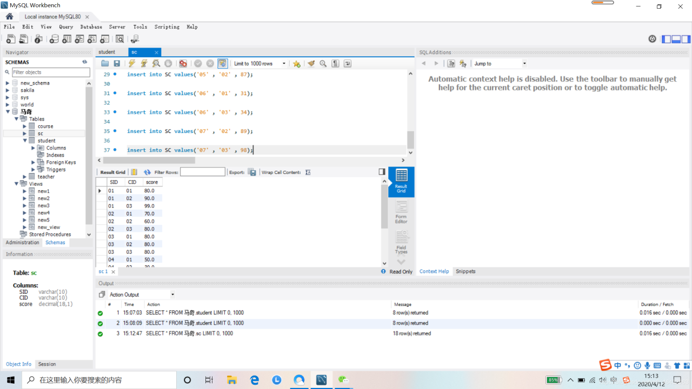Screen dimensions: 692x389
Task: Stop the query execution icon
Action: click(x=168, y=63)
